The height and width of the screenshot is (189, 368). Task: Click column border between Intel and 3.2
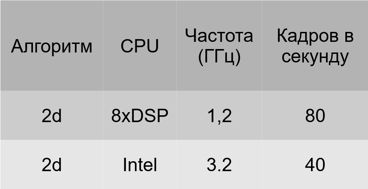tap(176, 165)
